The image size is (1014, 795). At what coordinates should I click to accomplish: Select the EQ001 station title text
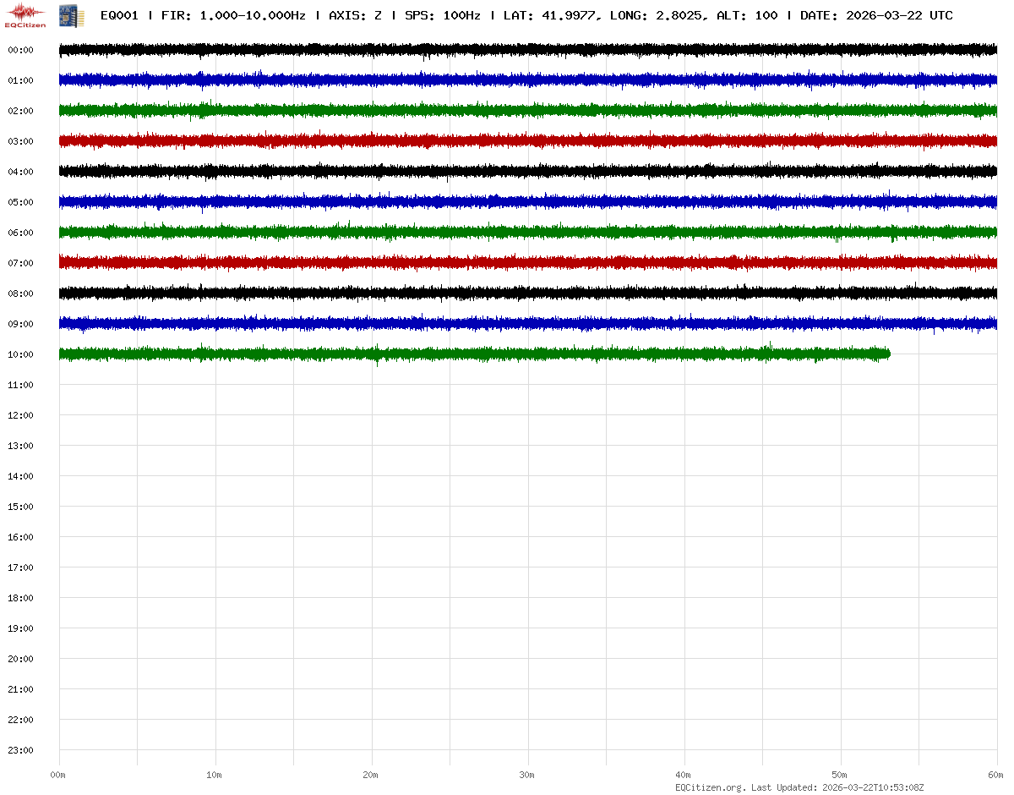click(x=118, y=15)
